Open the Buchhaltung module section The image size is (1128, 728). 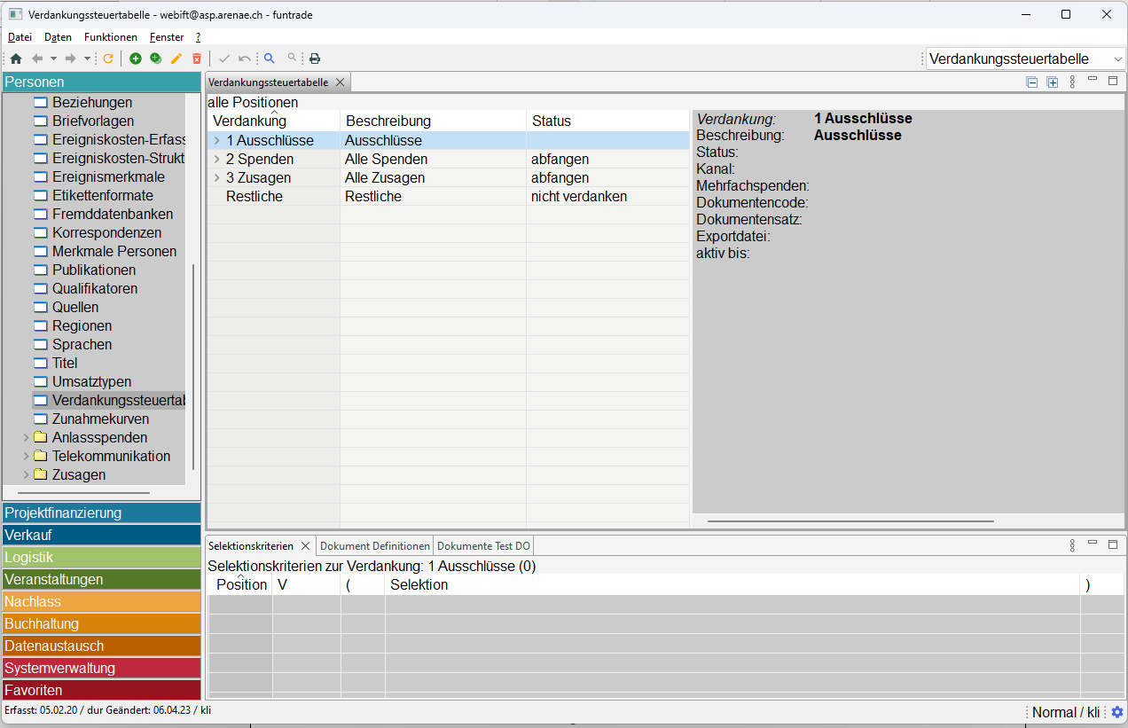tap(101, 624)
